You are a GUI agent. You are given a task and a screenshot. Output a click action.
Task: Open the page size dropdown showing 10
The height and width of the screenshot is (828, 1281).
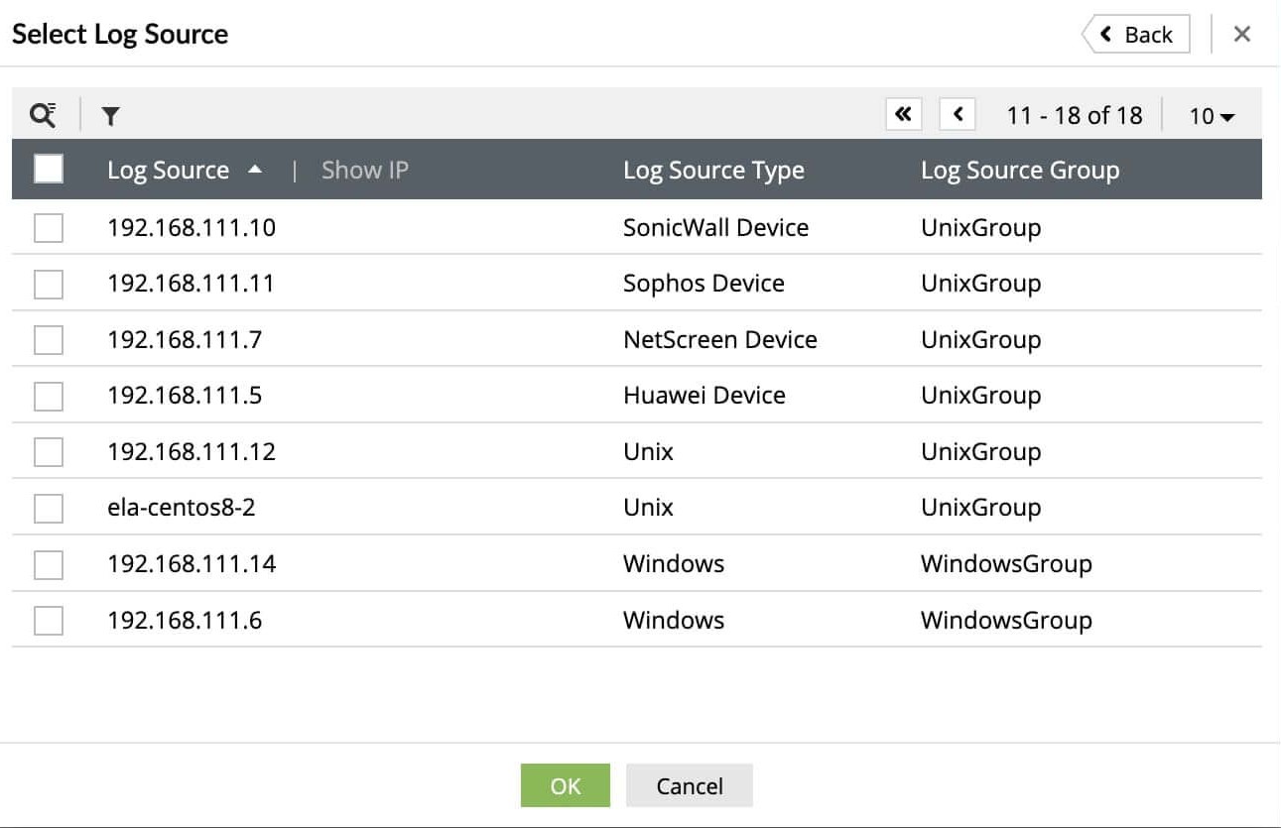click(1211, 115)
